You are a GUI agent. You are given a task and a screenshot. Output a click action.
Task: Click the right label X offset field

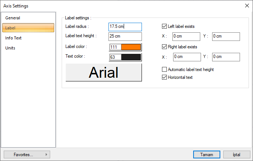(186, 57)
